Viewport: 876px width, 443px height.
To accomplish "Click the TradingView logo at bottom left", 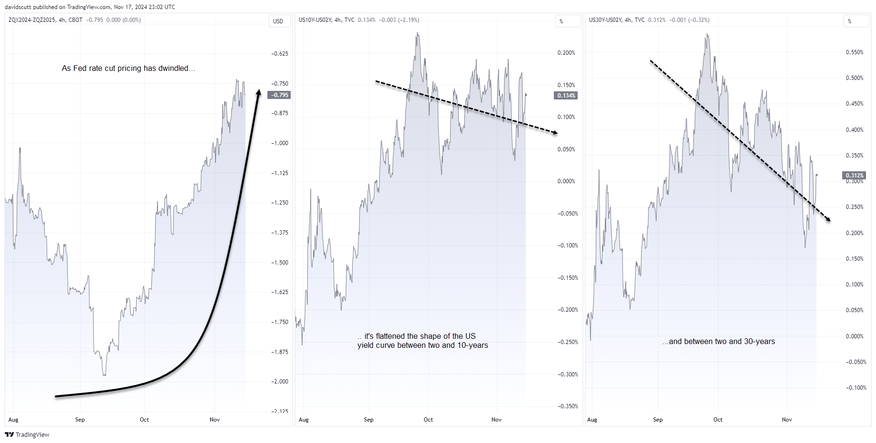I will [x=27, y=434].
